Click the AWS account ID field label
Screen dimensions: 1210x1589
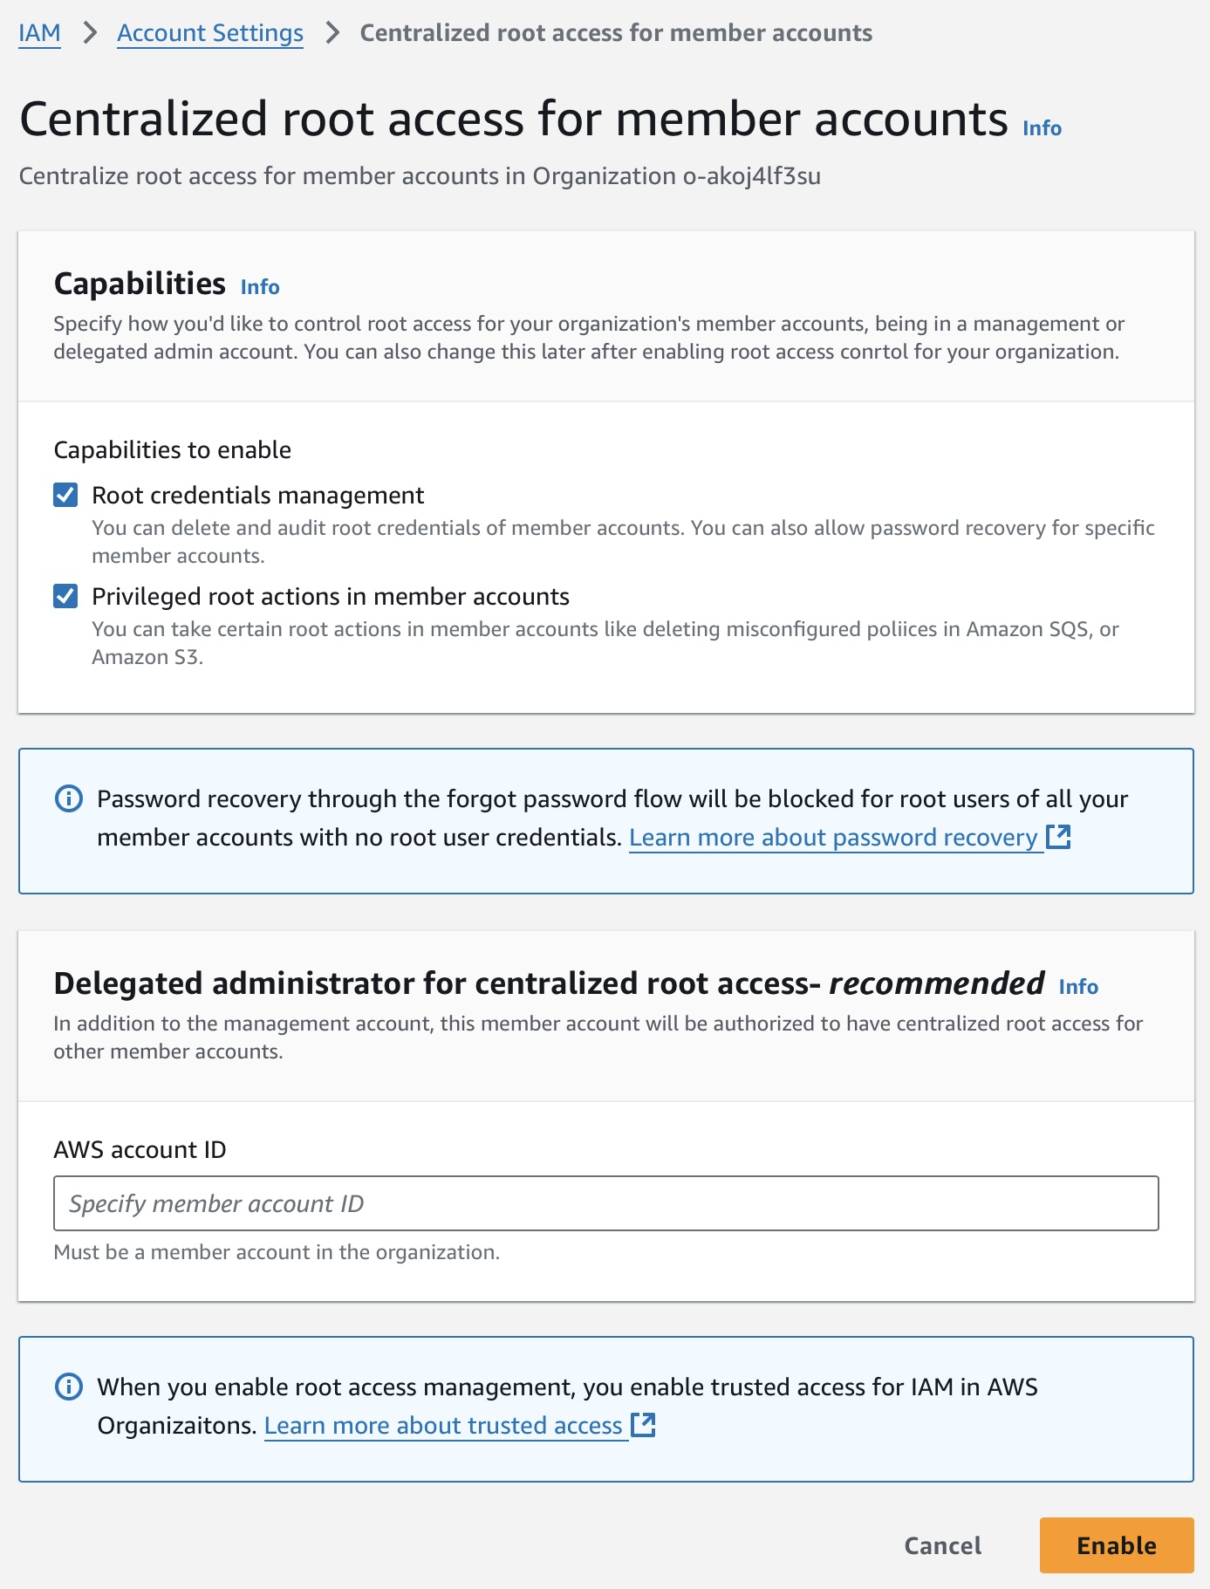140,1150
